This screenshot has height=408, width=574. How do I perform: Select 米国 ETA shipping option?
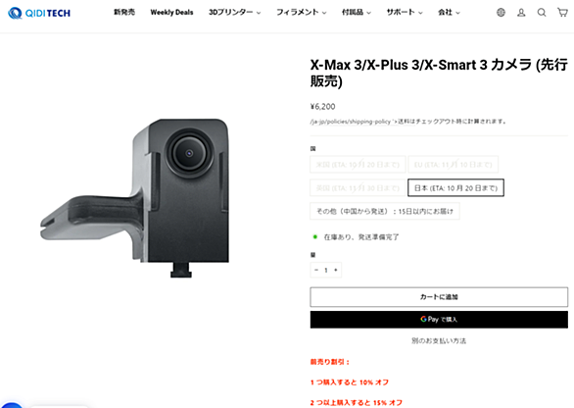[358, 164]
